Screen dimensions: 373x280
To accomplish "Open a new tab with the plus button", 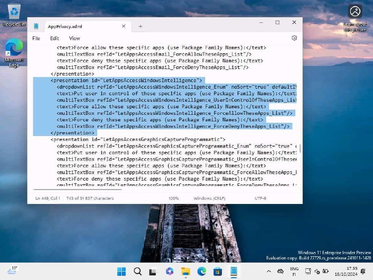I will coord(140,27).
